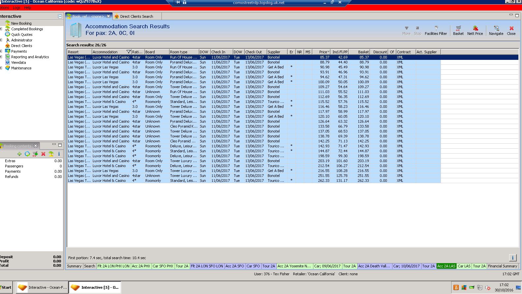
Task: Select the result priced 88.79
Action: click(254, 62)
